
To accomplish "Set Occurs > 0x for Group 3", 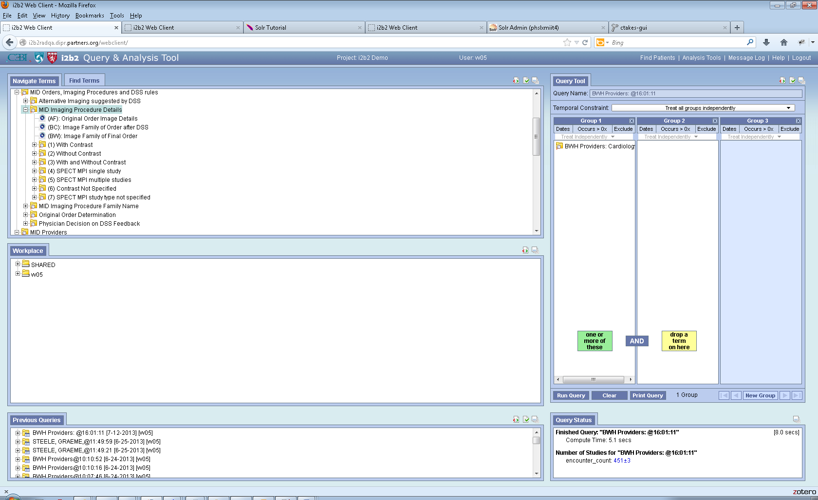I will coord(759,129).
